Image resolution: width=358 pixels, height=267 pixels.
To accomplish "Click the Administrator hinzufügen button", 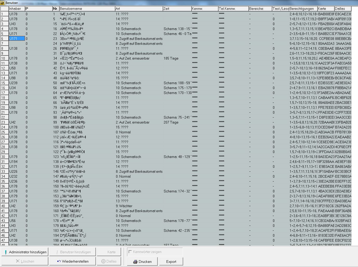I will [25, 252].
